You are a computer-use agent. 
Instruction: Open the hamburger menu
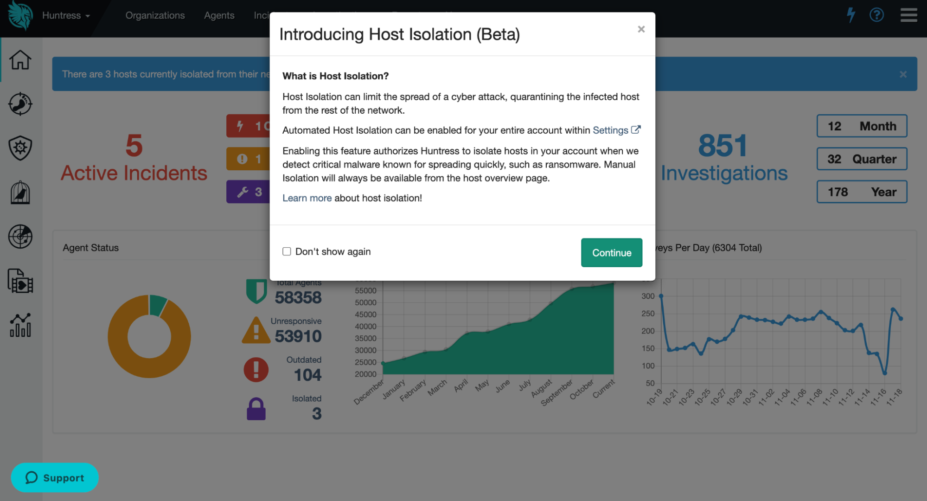[908, 15]
